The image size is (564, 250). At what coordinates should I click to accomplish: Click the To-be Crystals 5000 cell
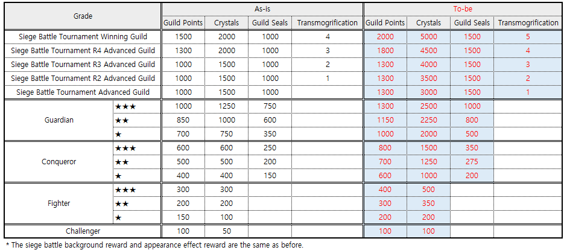[x=428, y=37]
